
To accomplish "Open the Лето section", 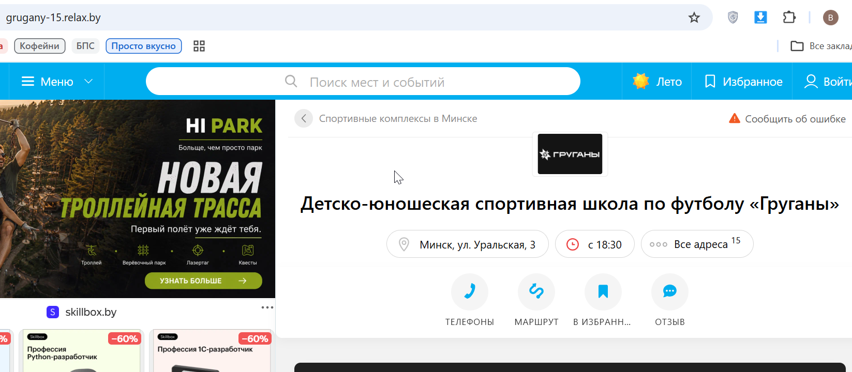I will (657, 82).
